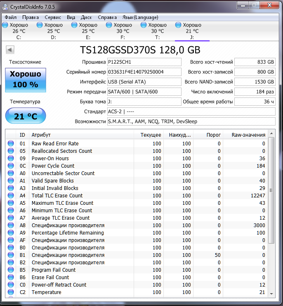
Task: Click status orb for Average TLC Erase Count
Action: coord(11,218)
